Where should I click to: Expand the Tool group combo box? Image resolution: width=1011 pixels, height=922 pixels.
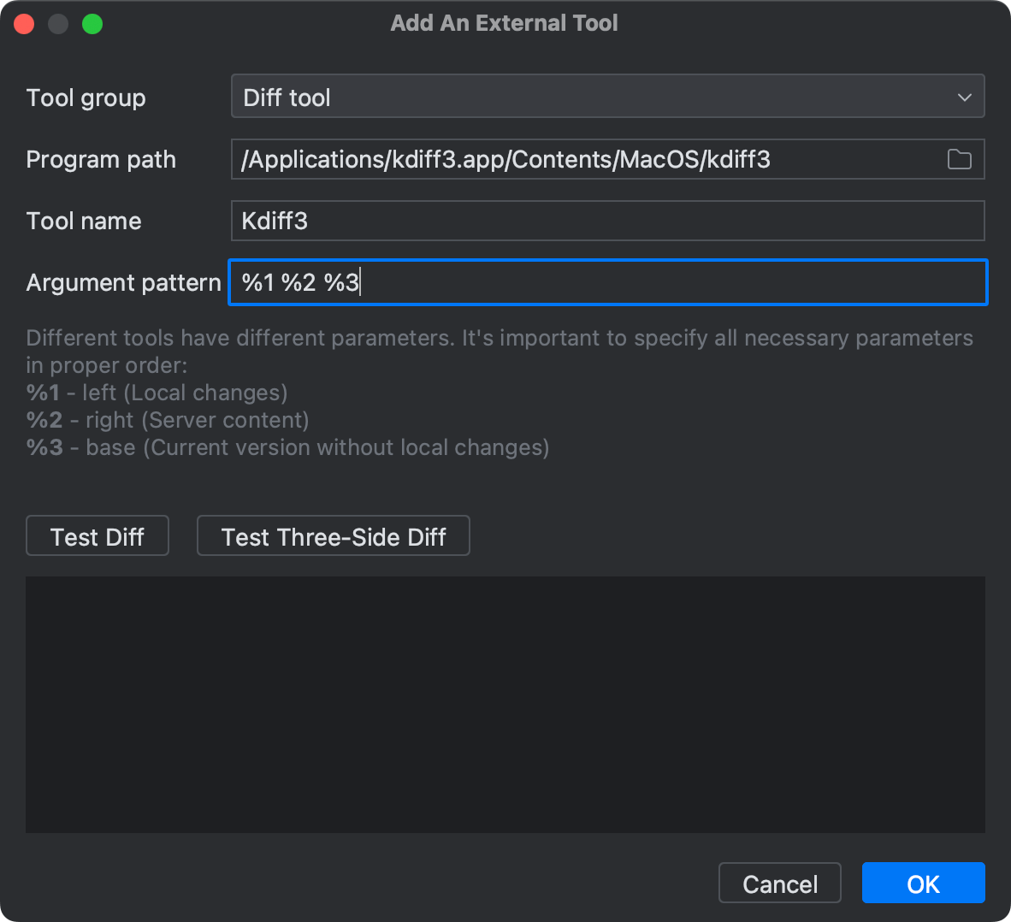(607, 96)
